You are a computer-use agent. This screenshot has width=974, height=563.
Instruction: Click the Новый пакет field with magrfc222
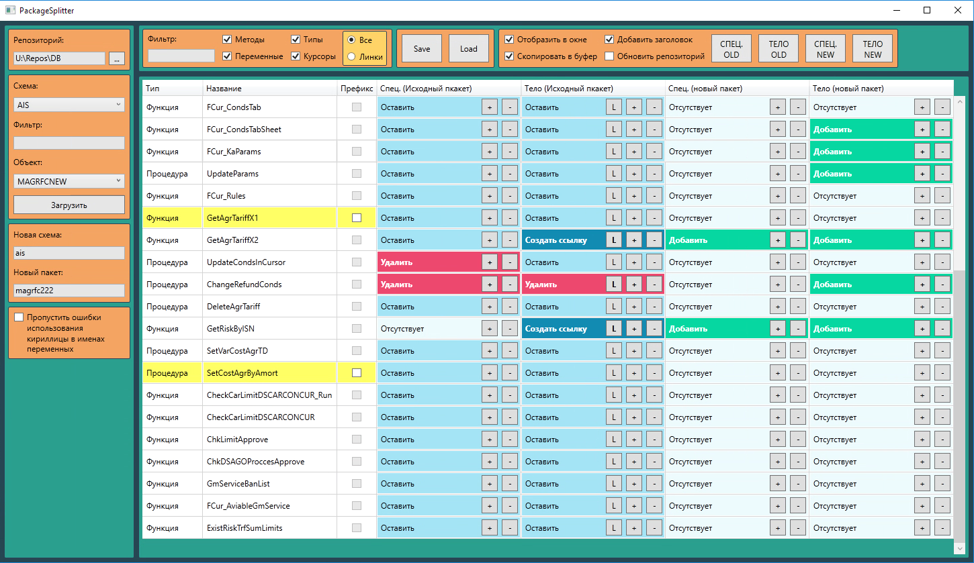tap(69, 291)
